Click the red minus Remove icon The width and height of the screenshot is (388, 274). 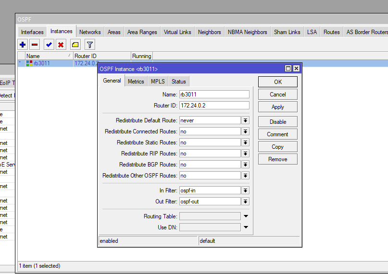pos(35,45)
